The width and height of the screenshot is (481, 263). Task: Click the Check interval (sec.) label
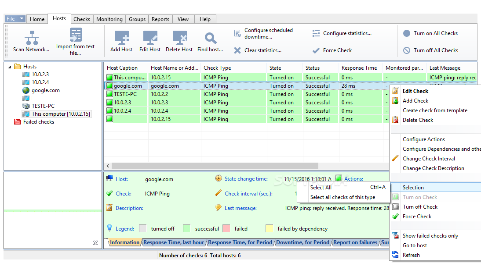point(248,194)
